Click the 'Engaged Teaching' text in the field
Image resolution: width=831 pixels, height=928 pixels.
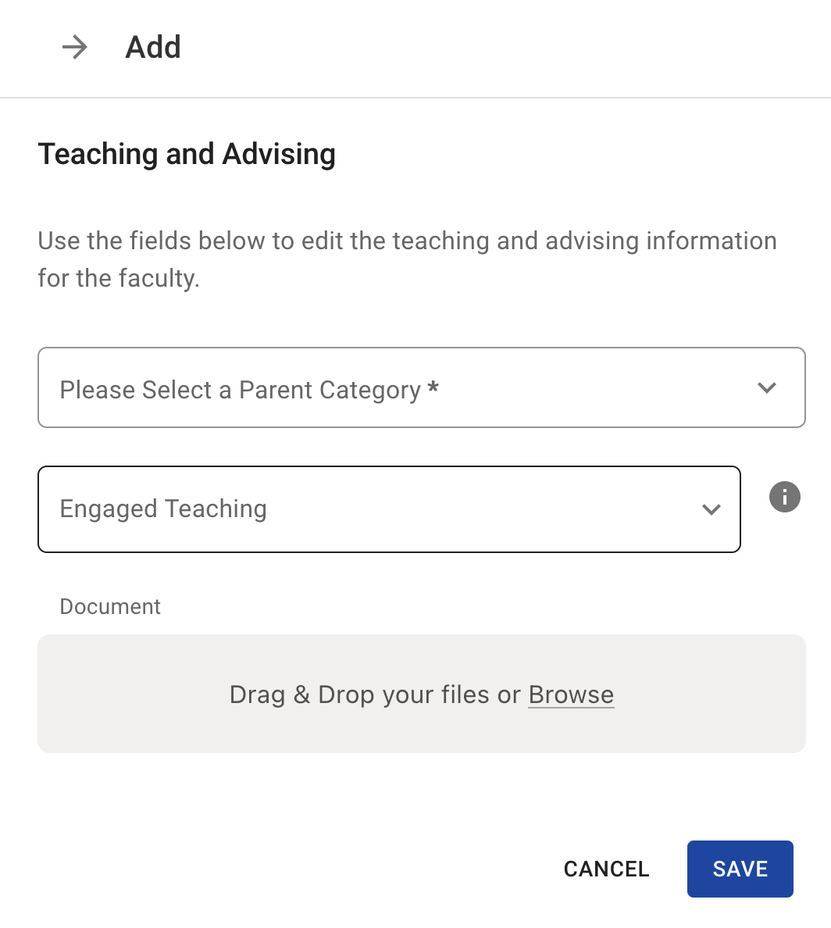[163, 509]
